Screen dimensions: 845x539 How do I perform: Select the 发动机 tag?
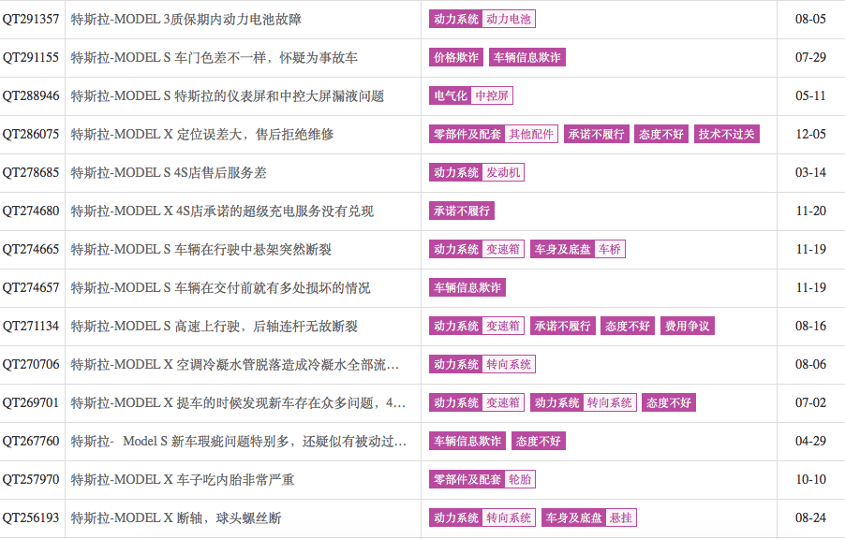coord(503,172)
